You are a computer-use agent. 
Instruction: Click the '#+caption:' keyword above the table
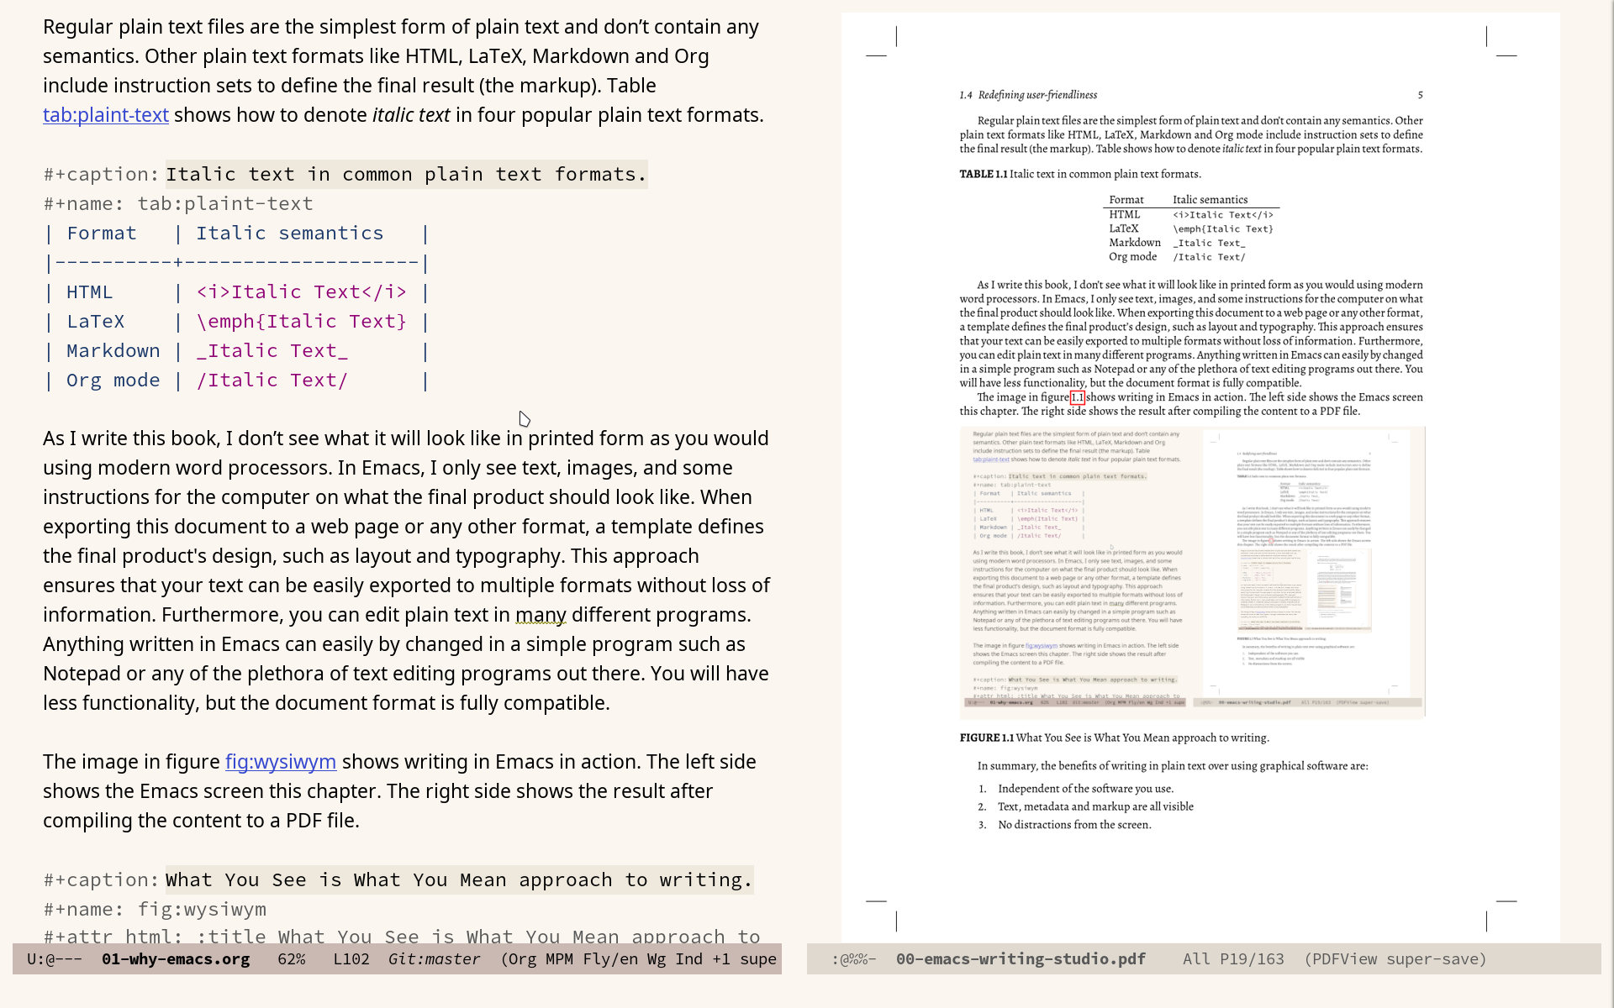102,174
